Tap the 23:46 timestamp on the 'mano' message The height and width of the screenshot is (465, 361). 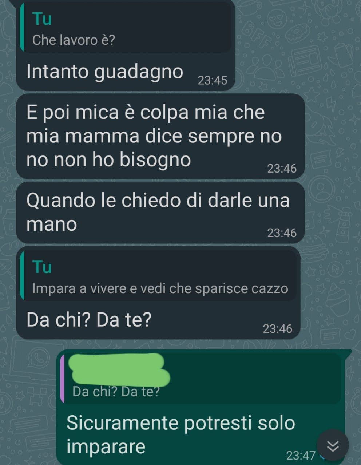(x=282, y=233)
